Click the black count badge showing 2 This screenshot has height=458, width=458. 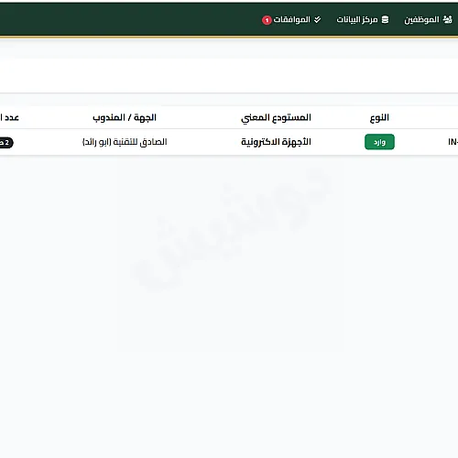point(6,143)
